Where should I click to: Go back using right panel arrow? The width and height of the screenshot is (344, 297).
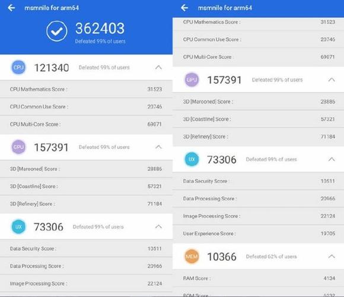coord(184,8)
